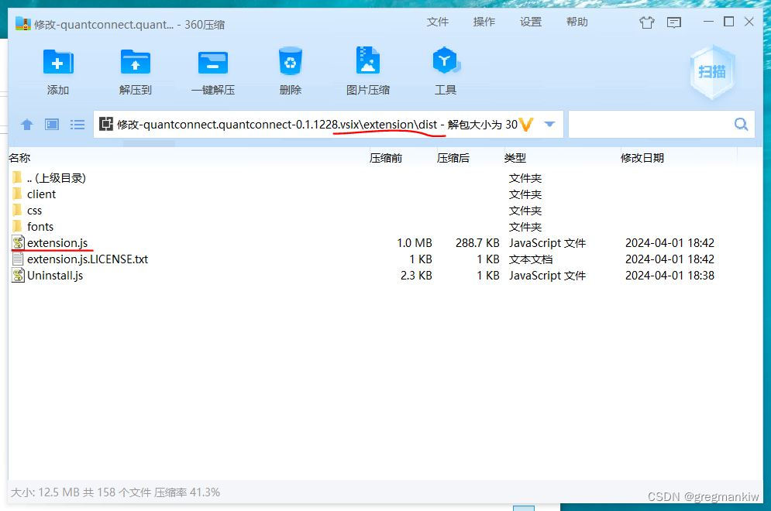This screenshot has width=771, height=511.
Task: Select the css folder
Action: [386, 211]
